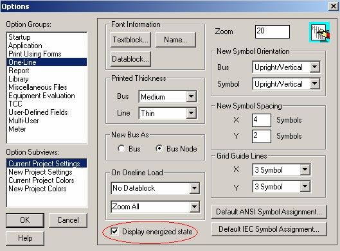340x251 pixels.
Task: Select the Bus Node radio button
Action: point(159,148)
